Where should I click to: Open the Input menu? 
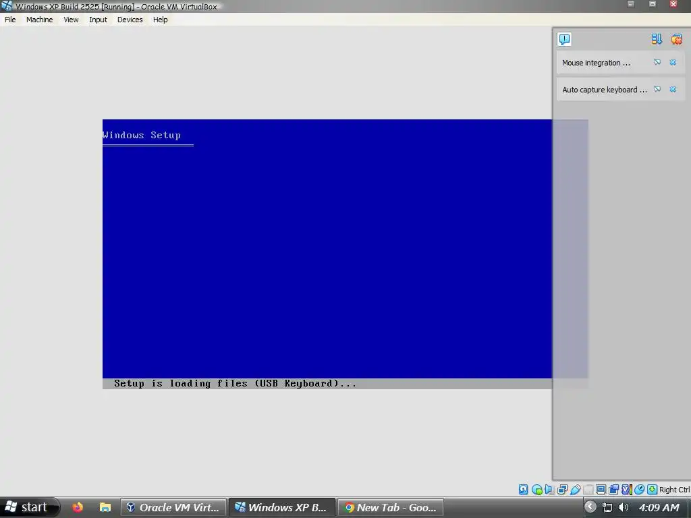98,20
